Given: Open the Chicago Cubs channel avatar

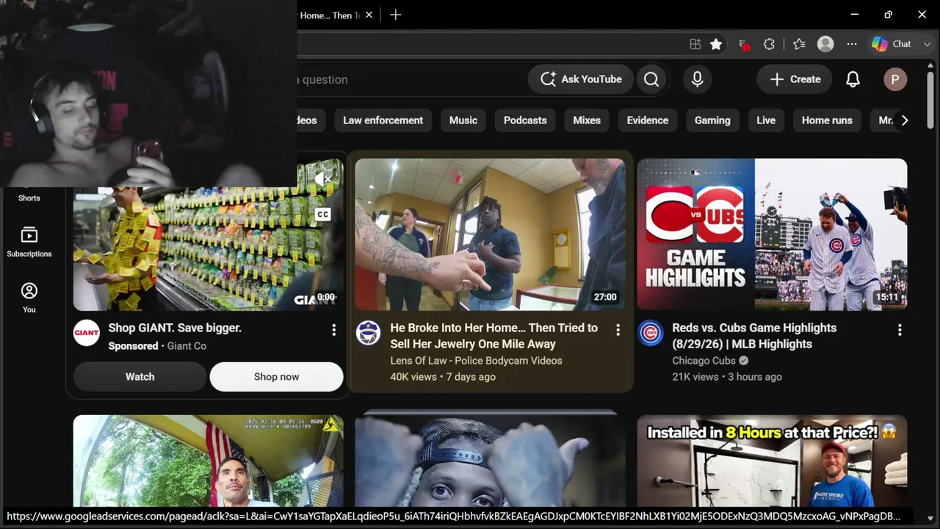Looking at the screenshot, I should pyautogui.click(x=651, y=333).
